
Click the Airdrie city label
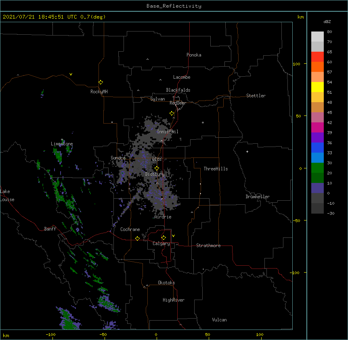(163, 217)
